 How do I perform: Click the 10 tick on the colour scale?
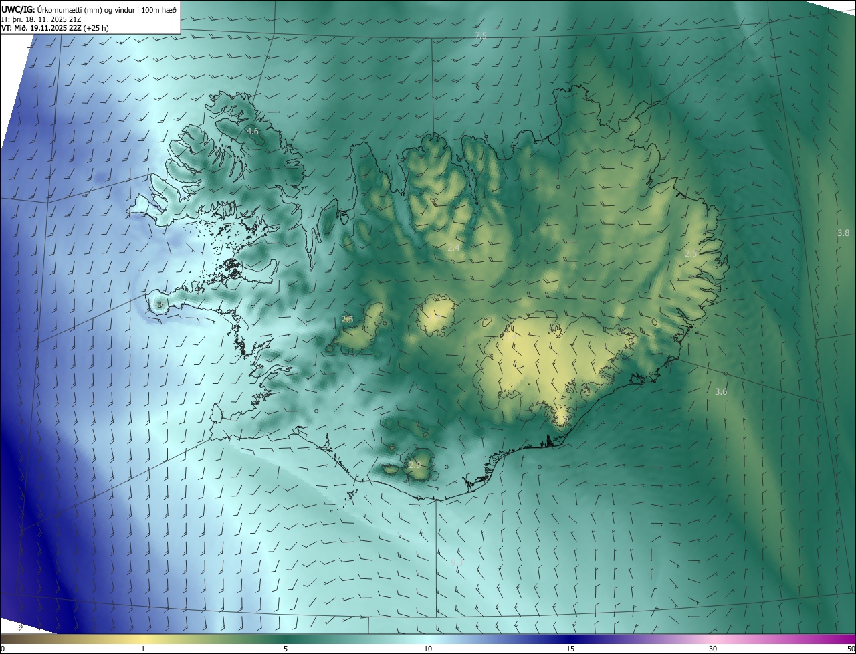pos(428,649)
